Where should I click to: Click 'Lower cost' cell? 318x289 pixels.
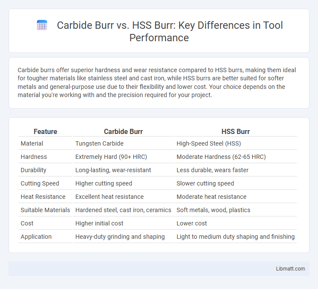coord(192,223)
